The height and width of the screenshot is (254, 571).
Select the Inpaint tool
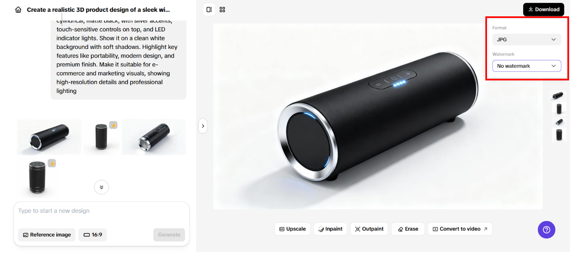tap(330, 229)
